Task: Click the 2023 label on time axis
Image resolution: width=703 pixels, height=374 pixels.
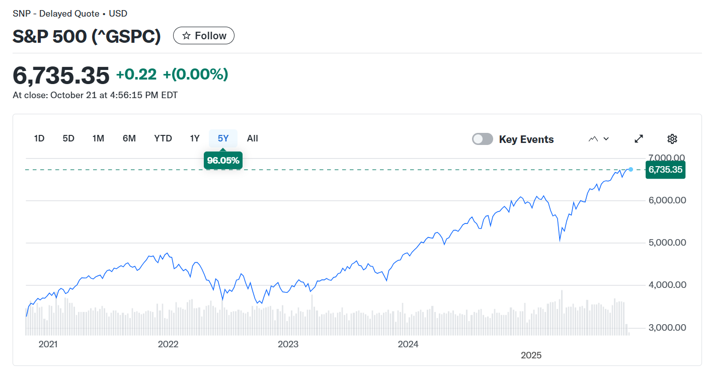Action: (x=288, y=344)
